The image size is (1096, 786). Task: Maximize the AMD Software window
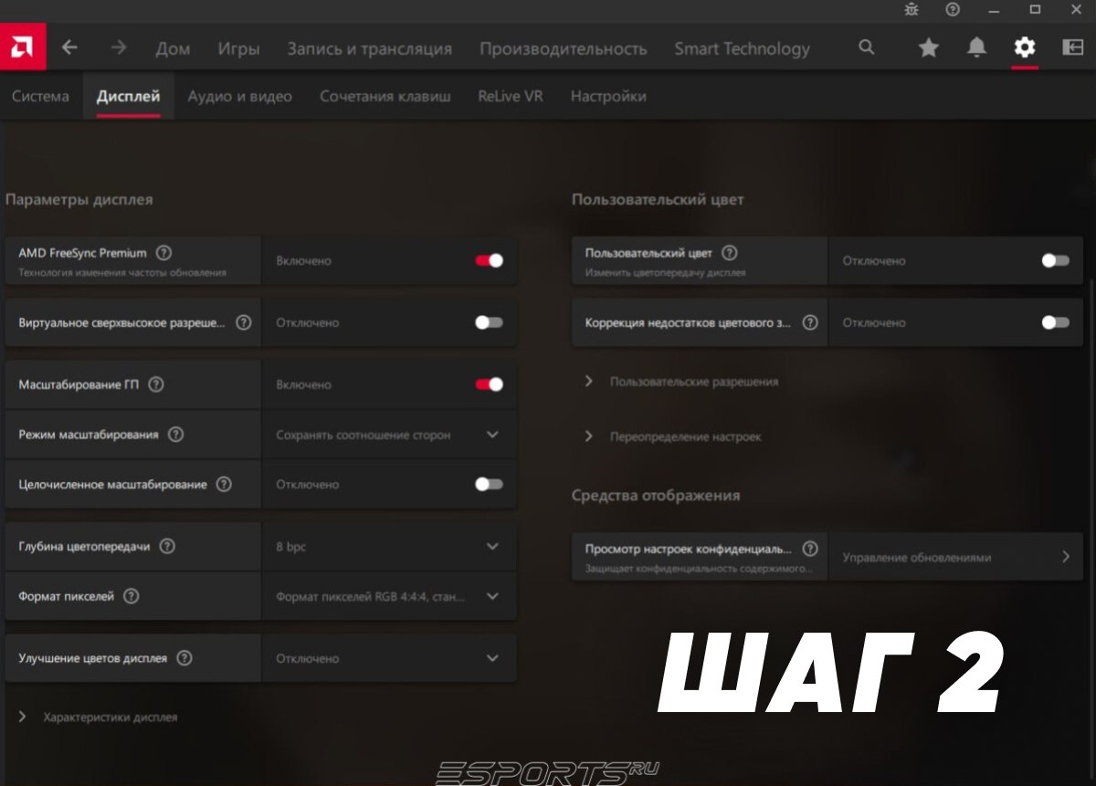point(1035,9)
